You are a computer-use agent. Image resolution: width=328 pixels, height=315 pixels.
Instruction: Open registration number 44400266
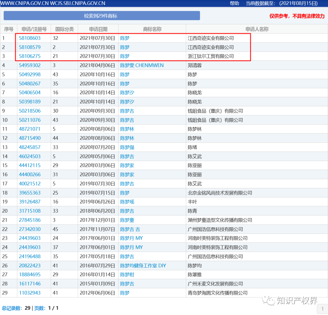point(30,175)
